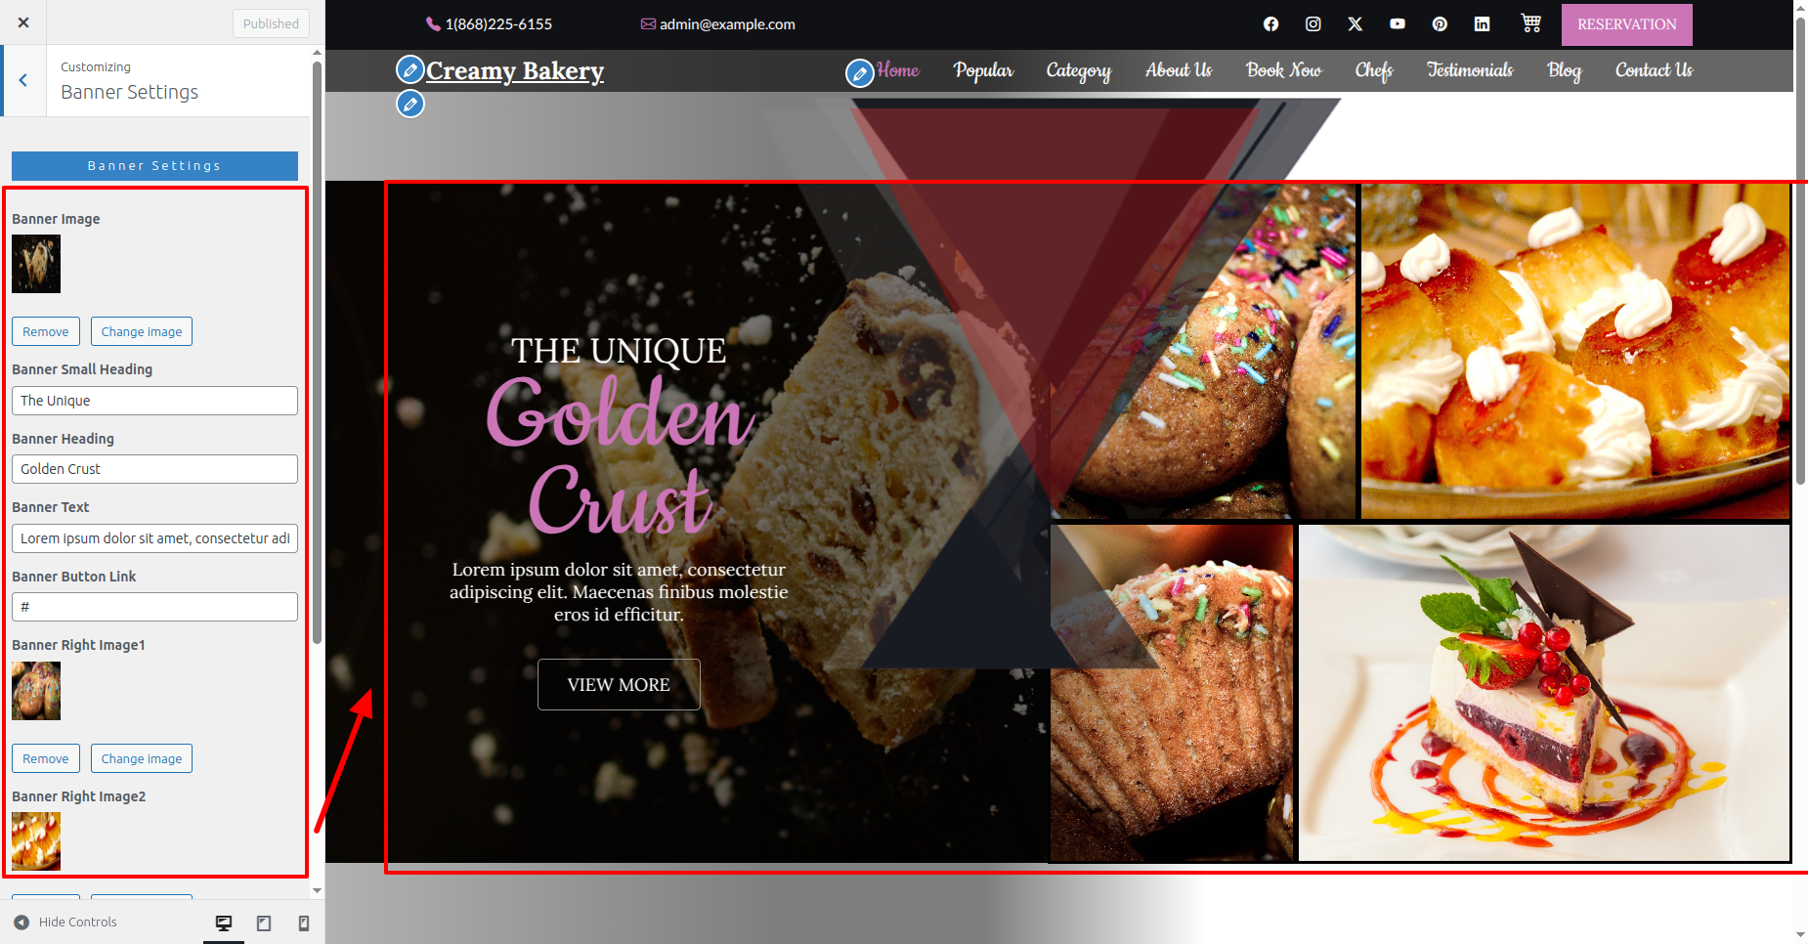Click the preview page vertical scrollbar
Screen dimensions: 1808x944
pos(1800,249)
